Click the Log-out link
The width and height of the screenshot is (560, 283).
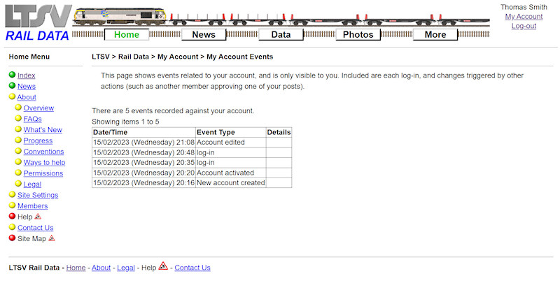(524, 26)
